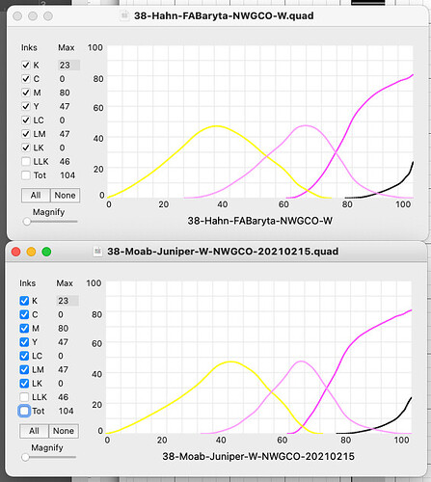Click the All button in Hahn-FABaryta window
The image size is (431, 482).
36,195
